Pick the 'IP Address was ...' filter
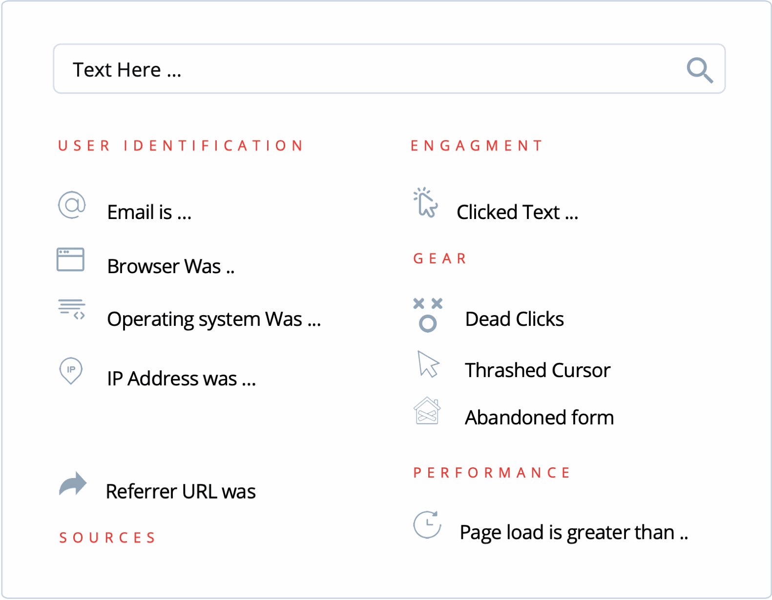 (x=181, y=379)
